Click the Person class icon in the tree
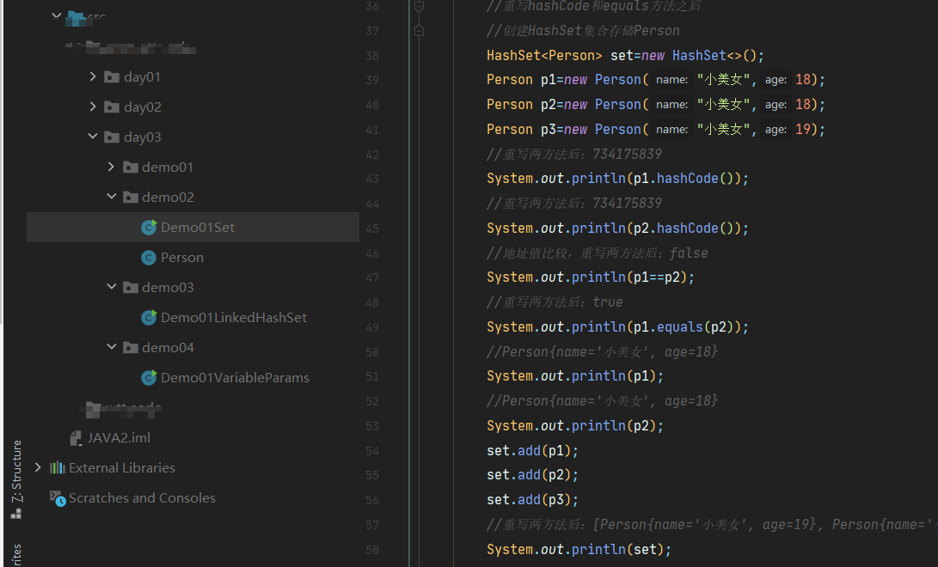Viewport: 938px width, 567px height. click(148, 257)
